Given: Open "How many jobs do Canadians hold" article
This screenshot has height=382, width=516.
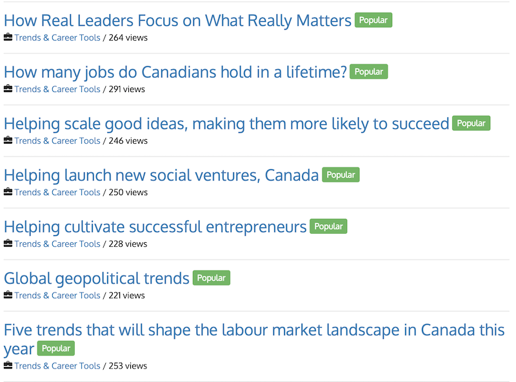Looking at the screenshot, I should (175, 72).
